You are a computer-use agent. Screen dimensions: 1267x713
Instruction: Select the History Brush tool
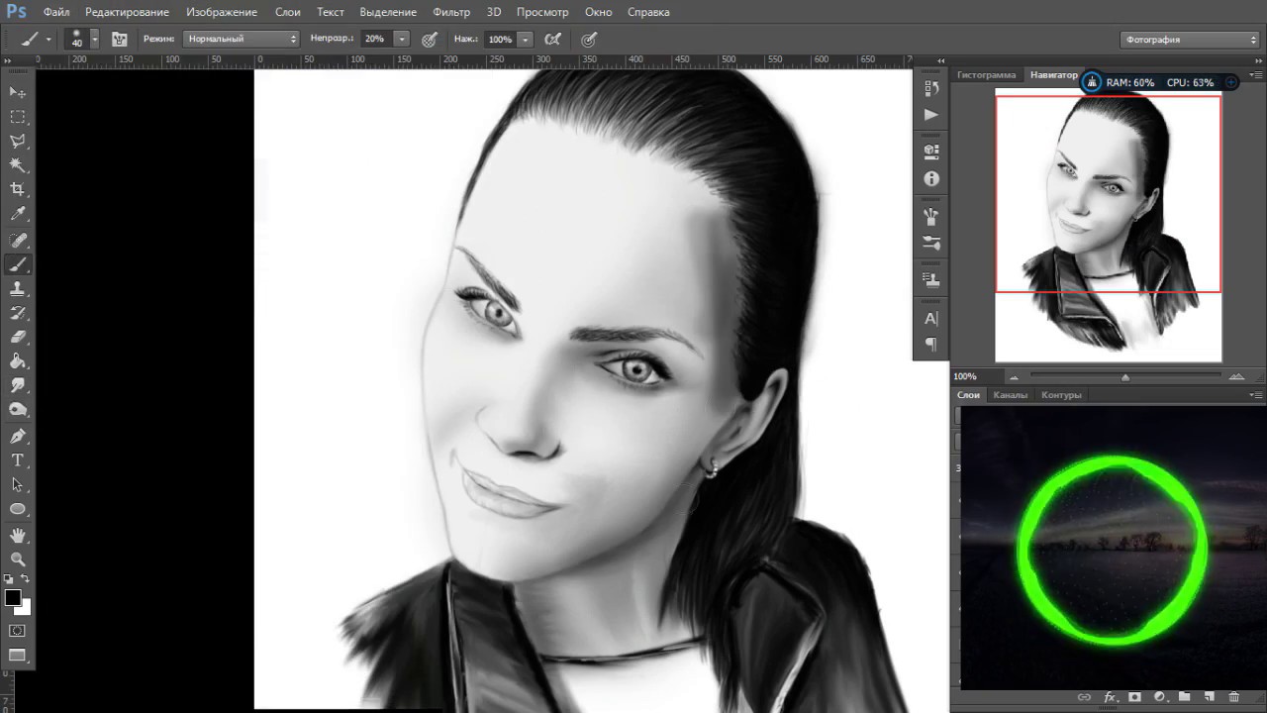tap(18, 313)
